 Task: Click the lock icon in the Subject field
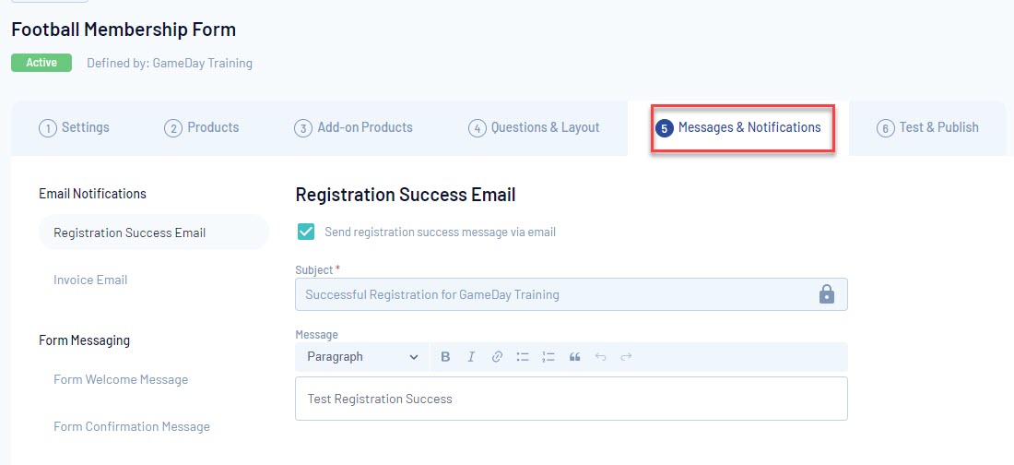click(827, 294)
